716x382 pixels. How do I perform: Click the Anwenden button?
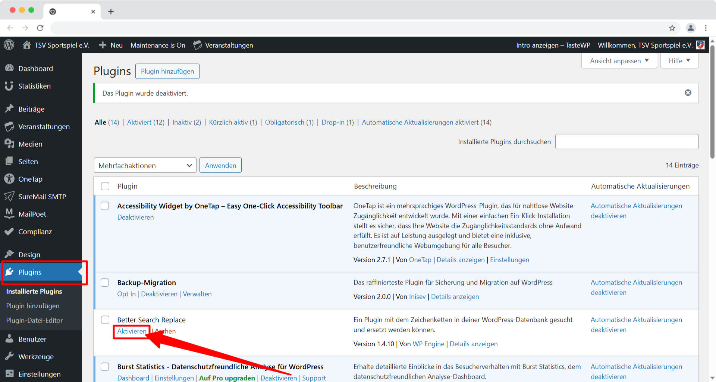220,165
